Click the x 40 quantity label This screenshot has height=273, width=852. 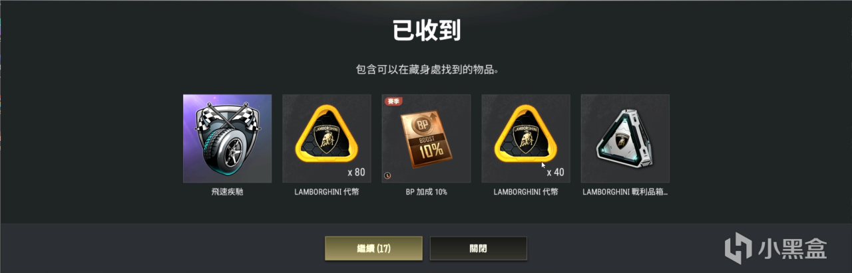(555, 173)
